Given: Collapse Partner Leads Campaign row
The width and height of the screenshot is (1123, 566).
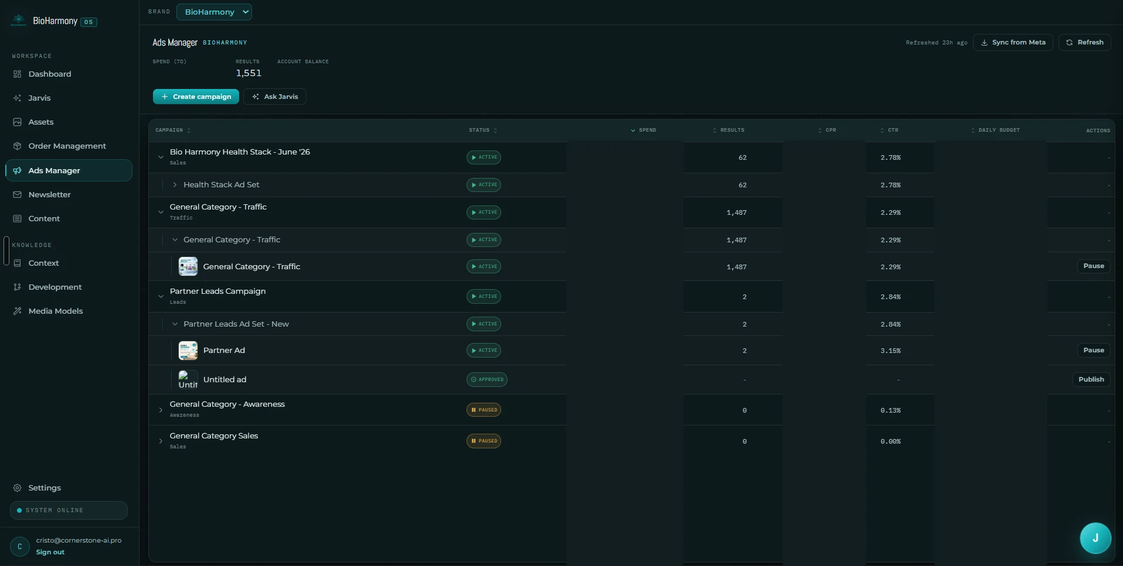Looking at the screenshot, I should coord(161,297).
